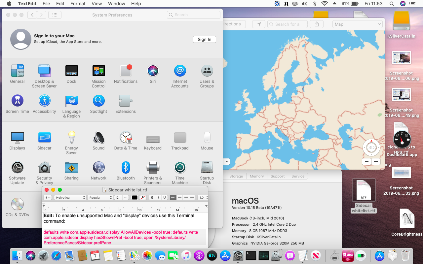Open General preferences
Screen dimensions: 423x264
click(17, 74)
